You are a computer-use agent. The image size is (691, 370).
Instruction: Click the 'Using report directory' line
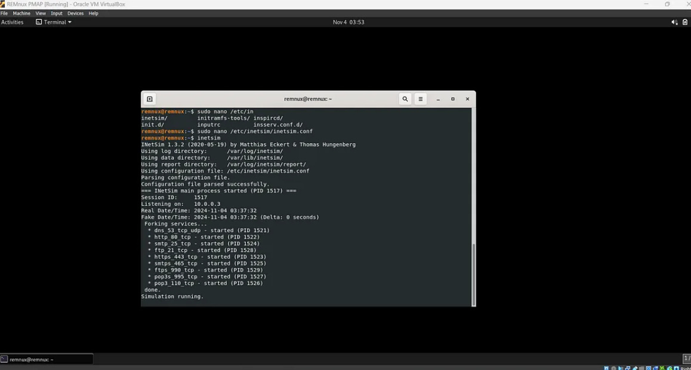point(223,164)
